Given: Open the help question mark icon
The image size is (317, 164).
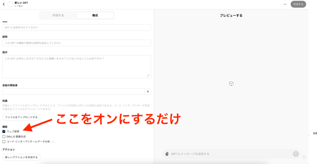Looking at the screenshot, I should tap(304, 157).
